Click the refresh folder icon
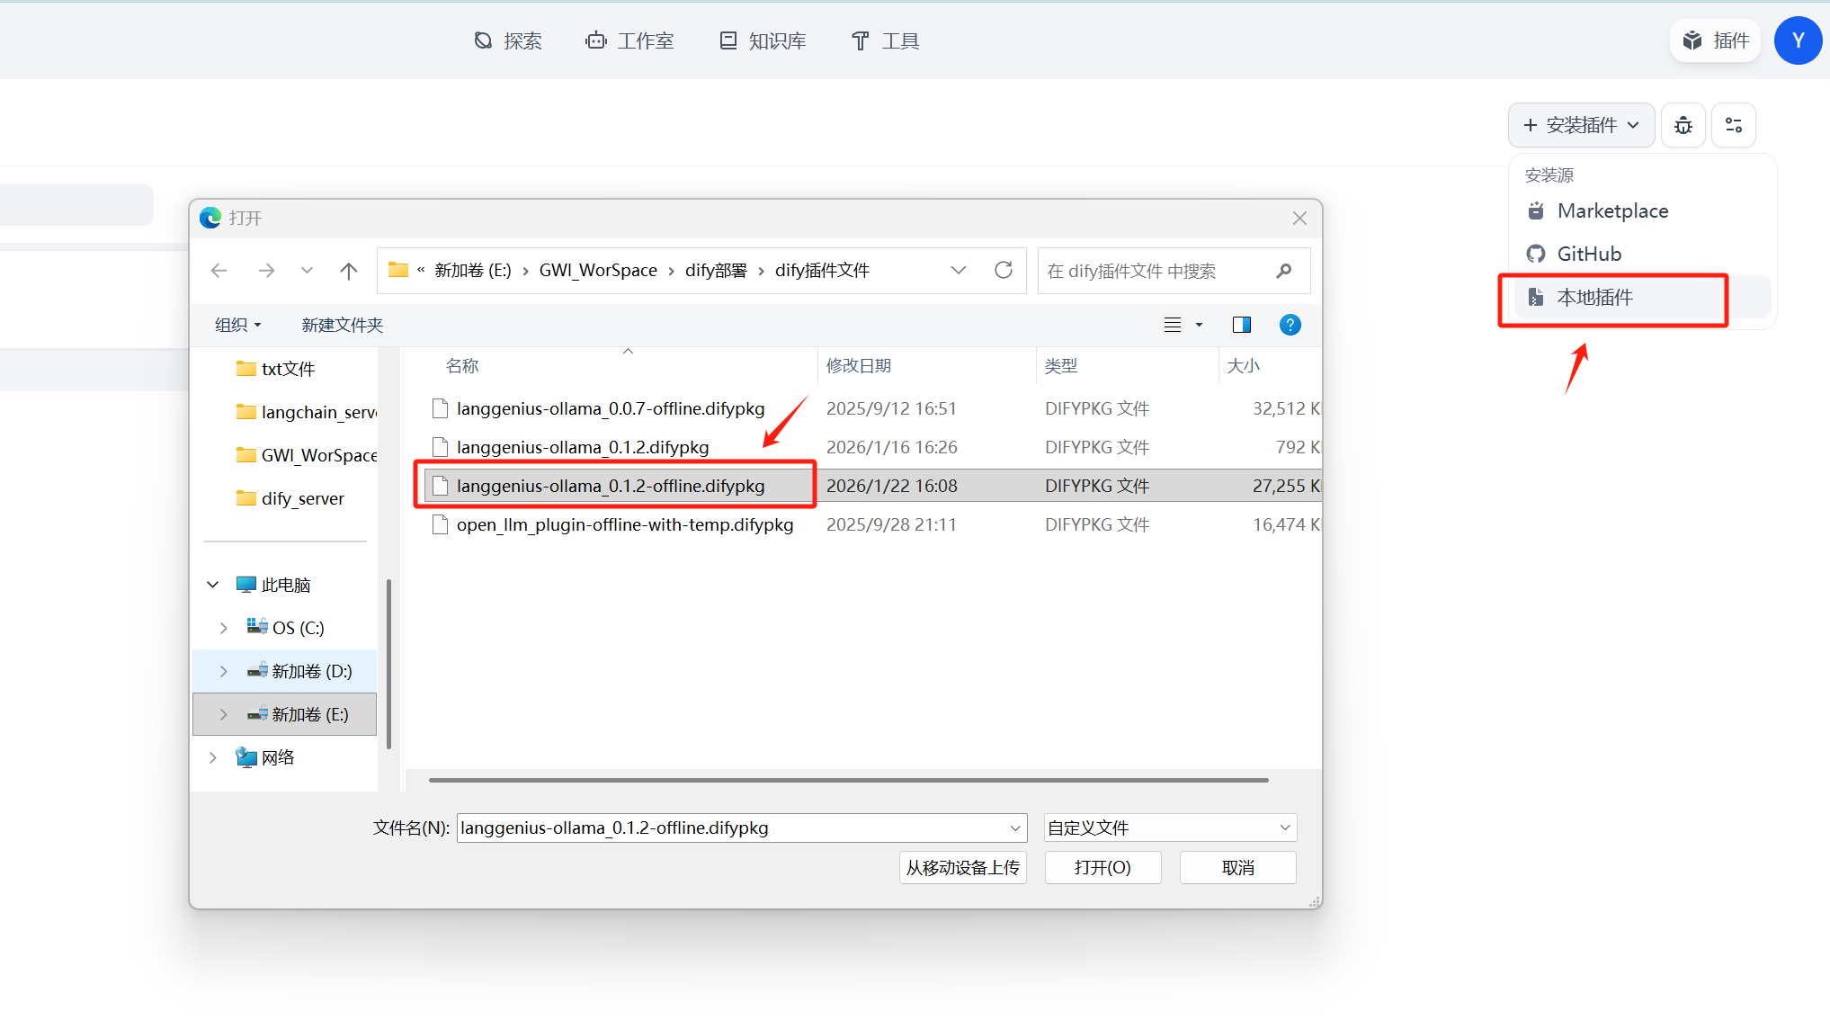The image size is (1830, 1029). tap(1004, 270)
